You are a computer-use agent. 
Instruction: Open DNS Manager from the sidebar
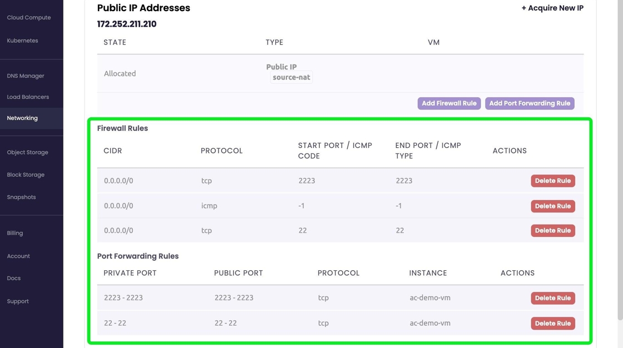tap(26, 76)
